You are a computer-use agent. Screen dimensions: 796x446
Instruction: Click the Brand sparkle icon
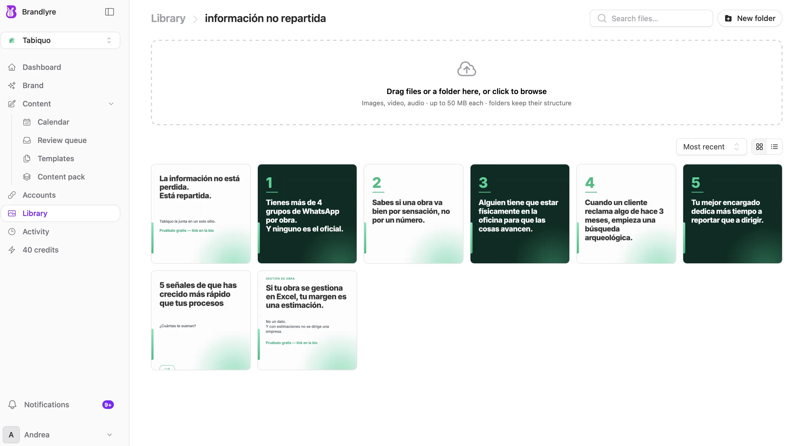tap(12, 85)
